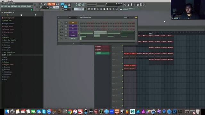Click the one-click audio recording microphone icon
This screenshot has width=205, height=115.
coord(131,5)
